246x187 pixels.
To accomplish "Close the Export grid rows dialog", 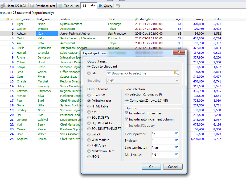I will point(179,52).
